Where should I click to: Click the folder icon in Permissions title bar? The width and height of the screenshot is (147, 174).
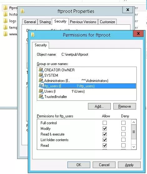point(33,35)
